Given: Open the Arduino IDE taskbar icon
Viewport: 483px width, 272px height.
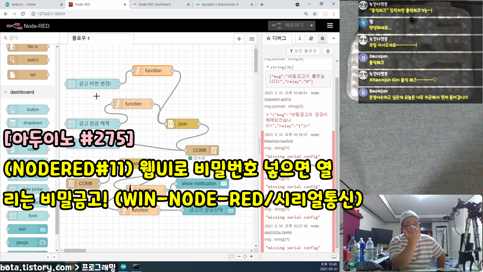Looking at the screenshot, I should pyautogui.click(x=123, y=267).
